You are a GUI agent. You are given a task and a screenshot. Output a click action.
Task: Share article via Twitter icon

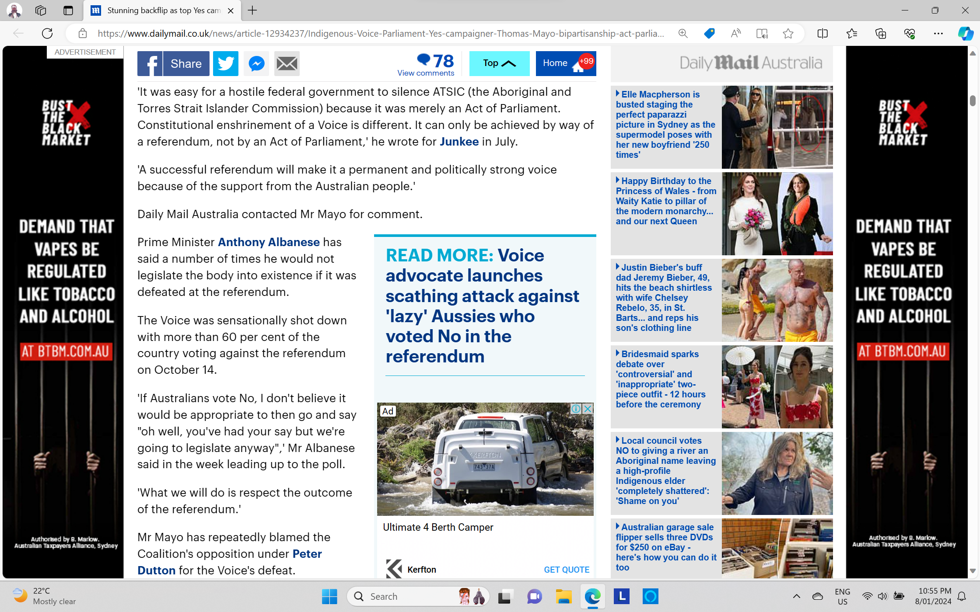[225, 64]
